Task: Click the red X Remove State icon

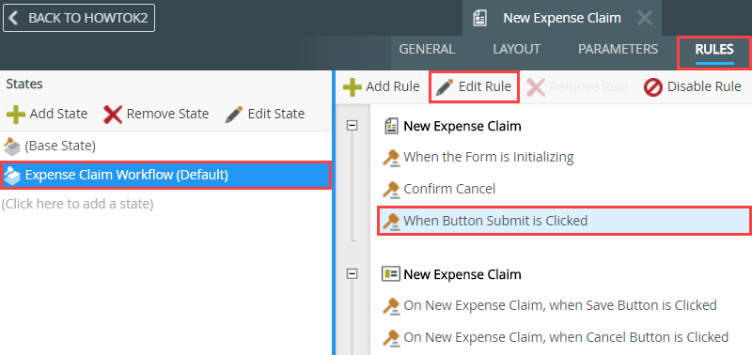Action: (x=113, y=114)
